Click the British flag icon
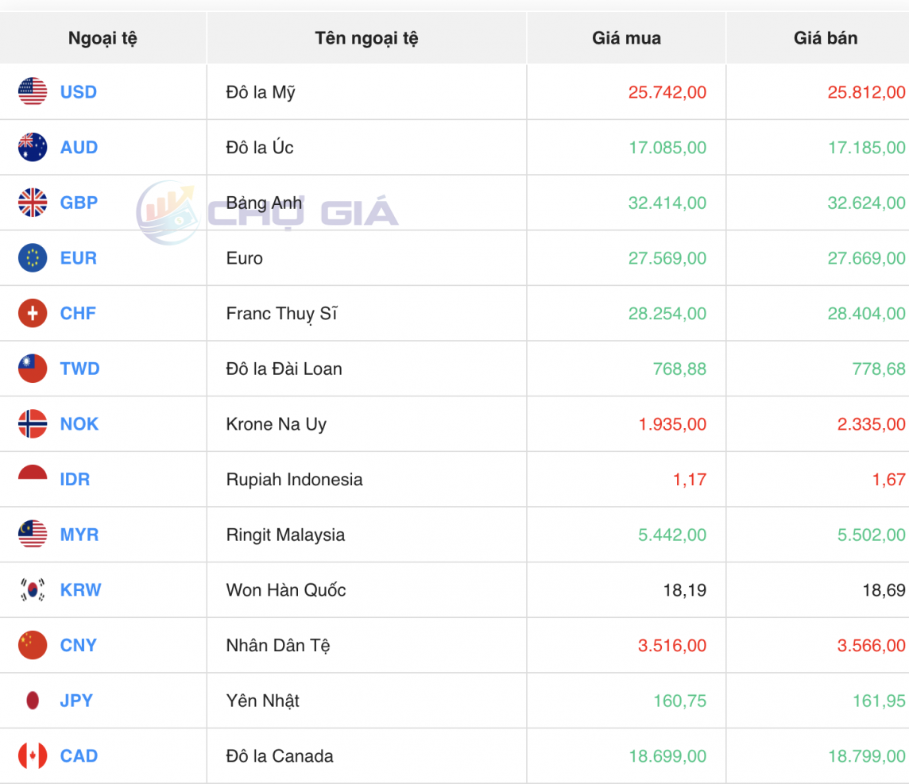 click(x=32, y=203)
